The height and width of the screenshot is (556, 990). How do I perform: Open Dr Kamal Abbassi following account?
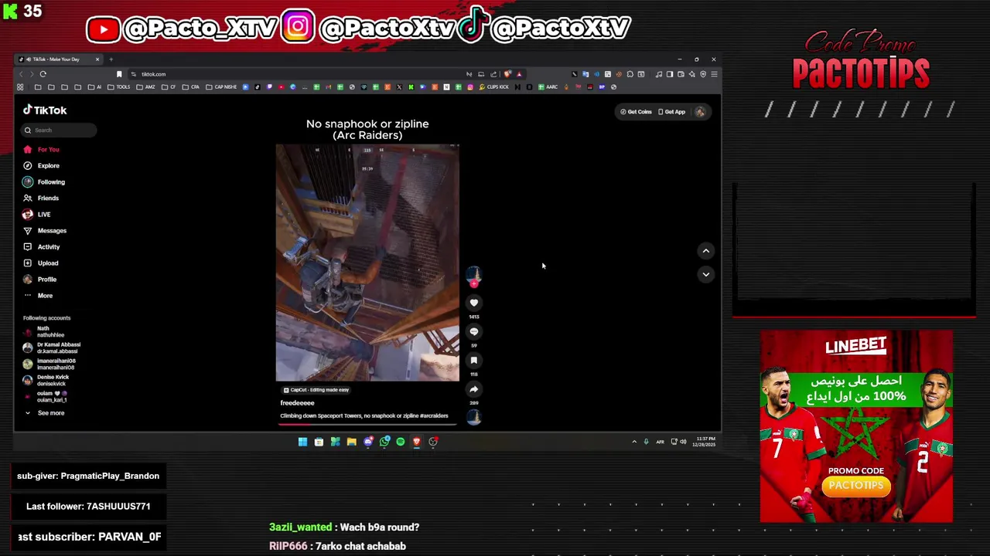(51, 347)
